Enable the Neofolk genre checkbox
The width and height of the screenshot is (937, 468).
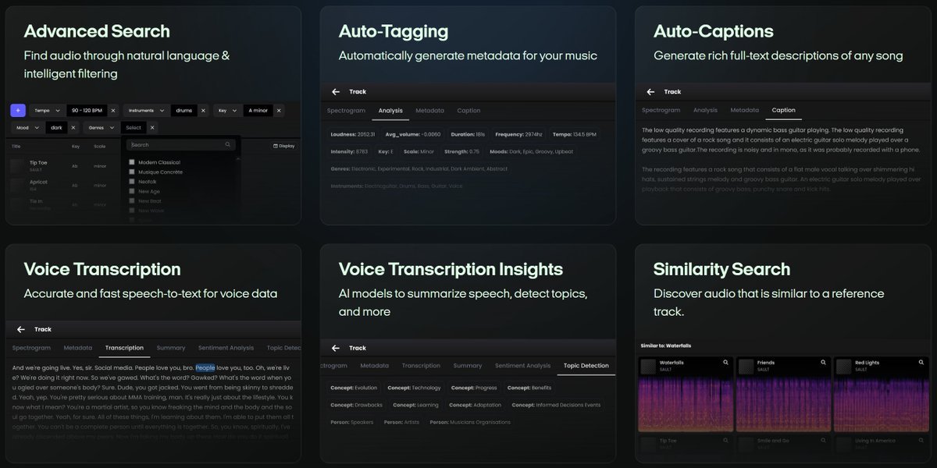(132, 181)
